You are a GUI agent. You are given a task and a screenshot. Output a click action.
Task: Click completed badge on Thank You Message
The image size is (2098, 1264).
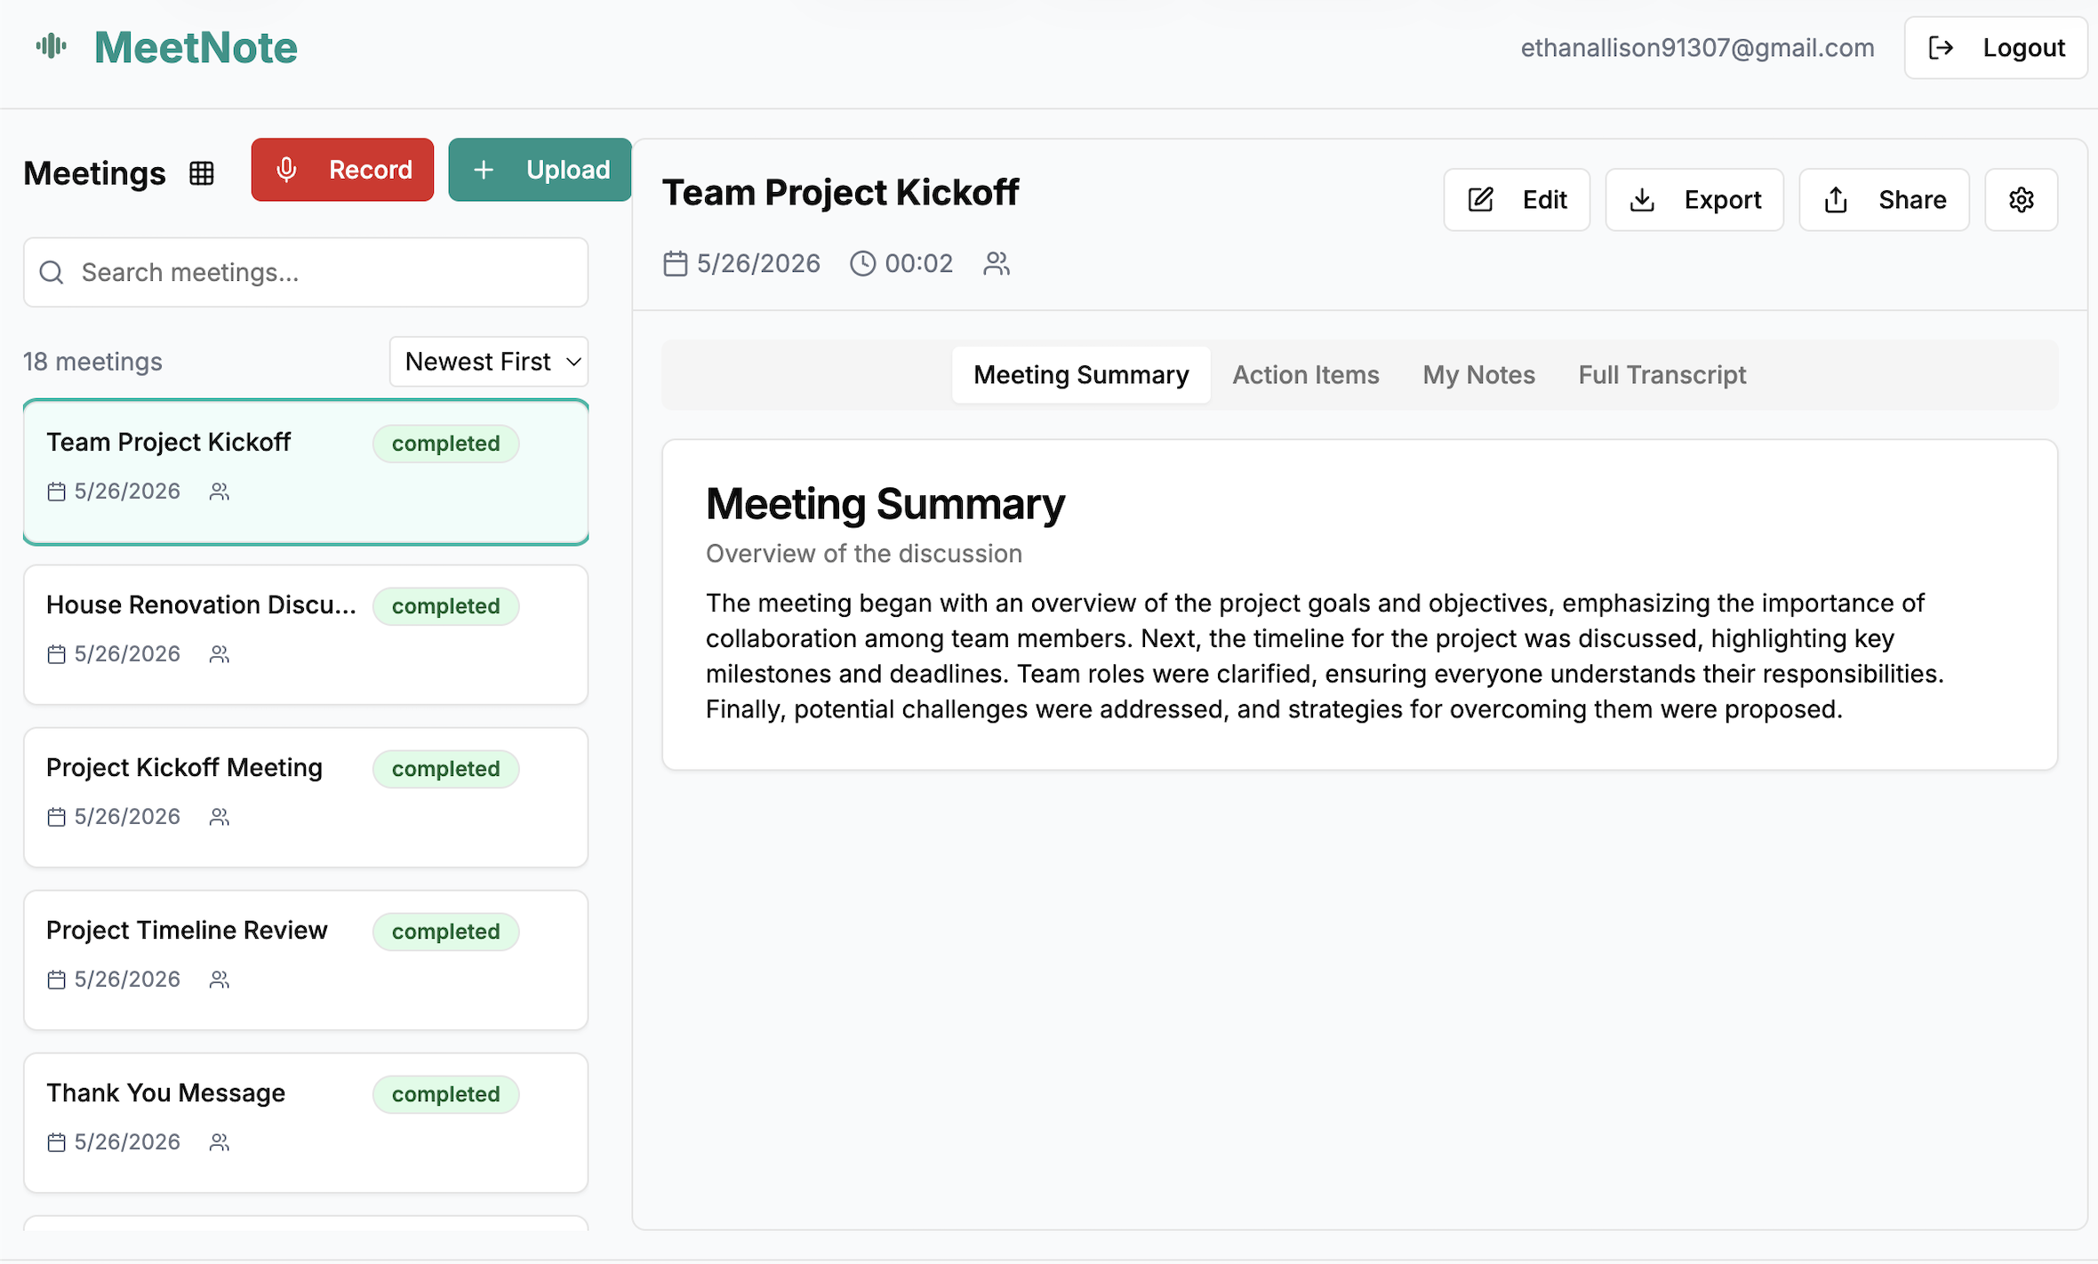pyautogui.click(x=445, y=1093)
